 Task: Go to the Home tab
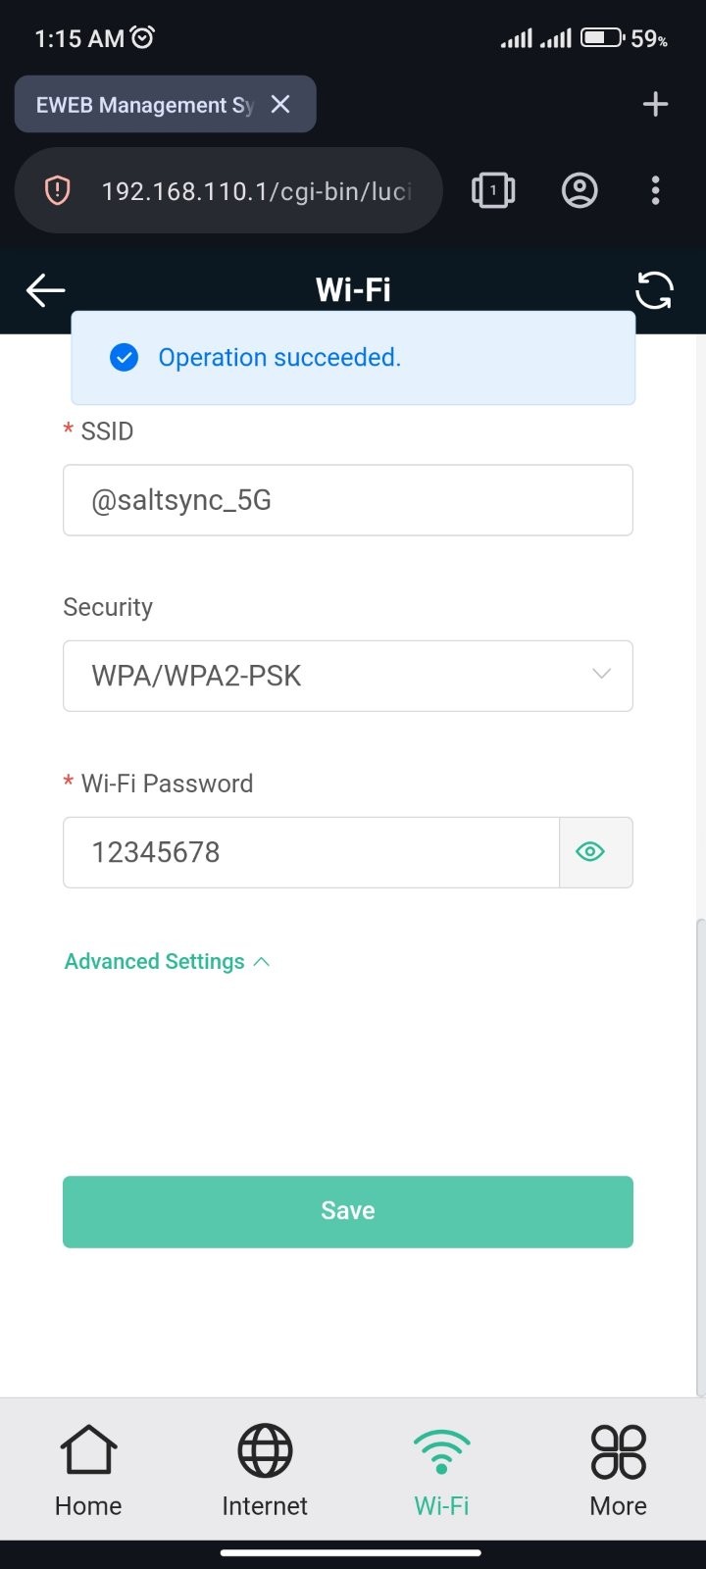tap(88, 1470)
